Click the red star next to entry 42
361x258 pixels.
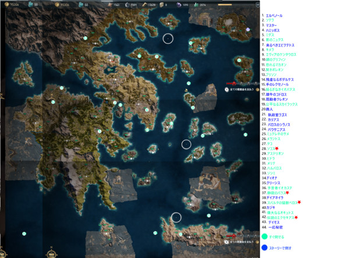296,217
